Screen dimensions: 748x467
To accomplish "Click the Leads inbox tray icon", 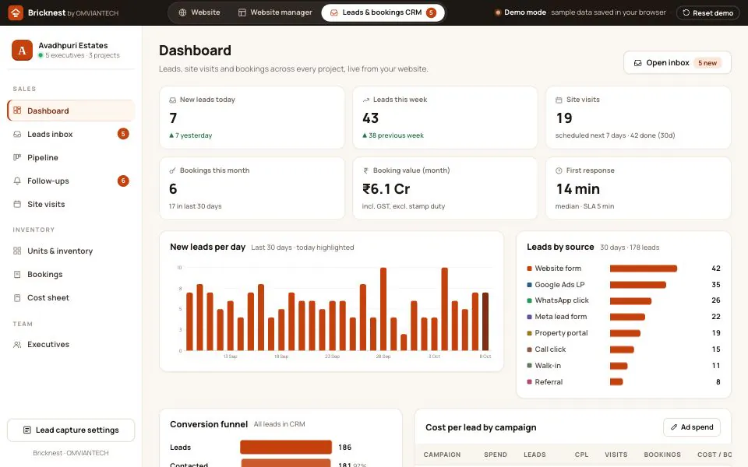I will (x=17, y=134).
